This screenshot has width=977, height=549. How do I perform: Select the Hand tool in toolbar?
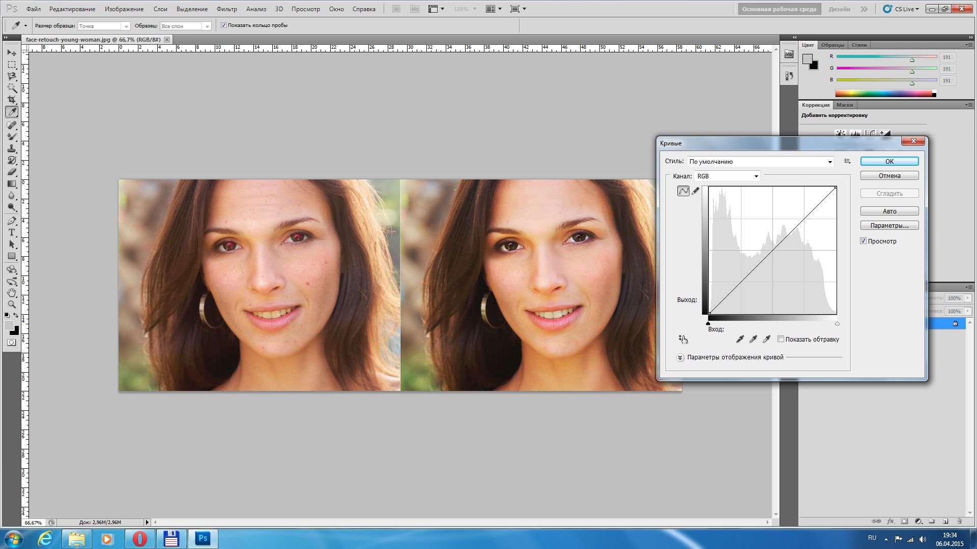coord(12,293)
